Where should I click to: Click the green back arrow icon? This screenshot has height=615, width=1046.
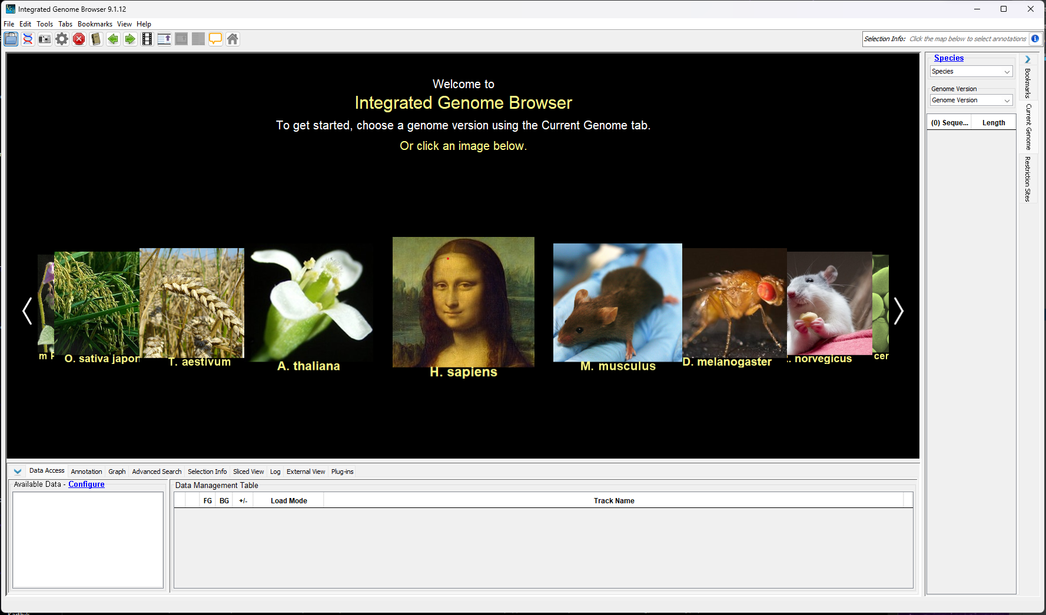[113, 39]
